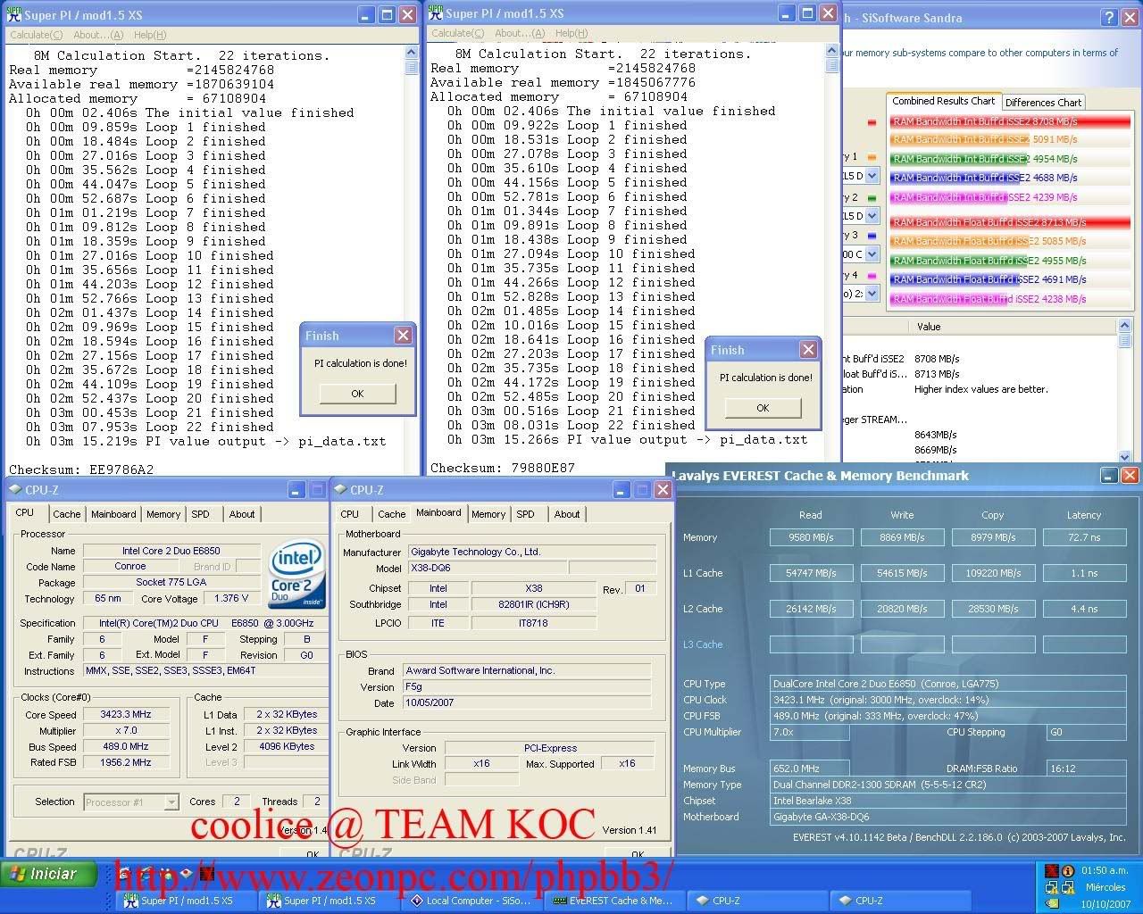The height and width of the screenshot is (914, 1143).
Task: Click the orange info icon in system tray
Action: (x=1069, y=870)
